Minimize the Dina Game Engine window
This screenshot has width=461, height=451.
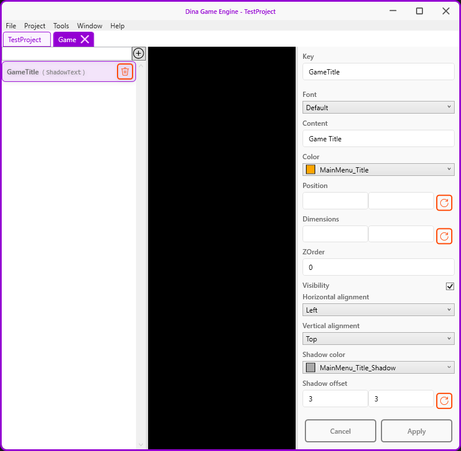(x=393, y=11)
